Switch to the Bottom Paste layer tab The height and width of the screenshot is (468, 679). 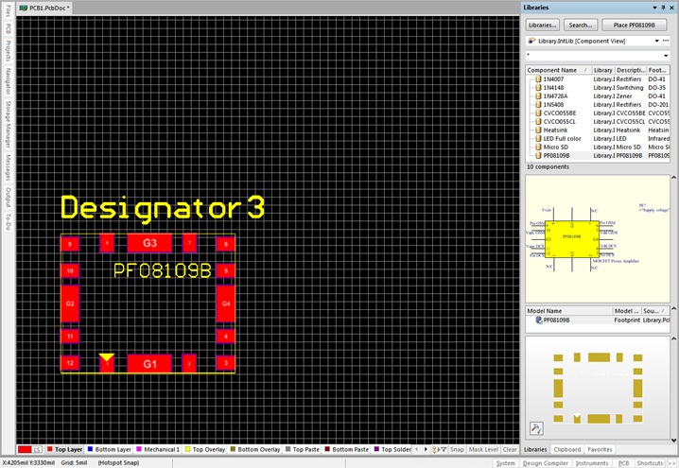pyautogui.click(x=346, y=449)
